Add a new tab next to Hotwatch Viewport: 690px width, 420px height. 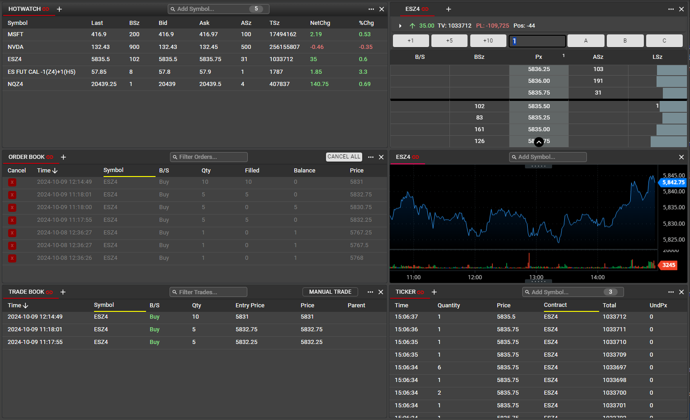point(59,9)
